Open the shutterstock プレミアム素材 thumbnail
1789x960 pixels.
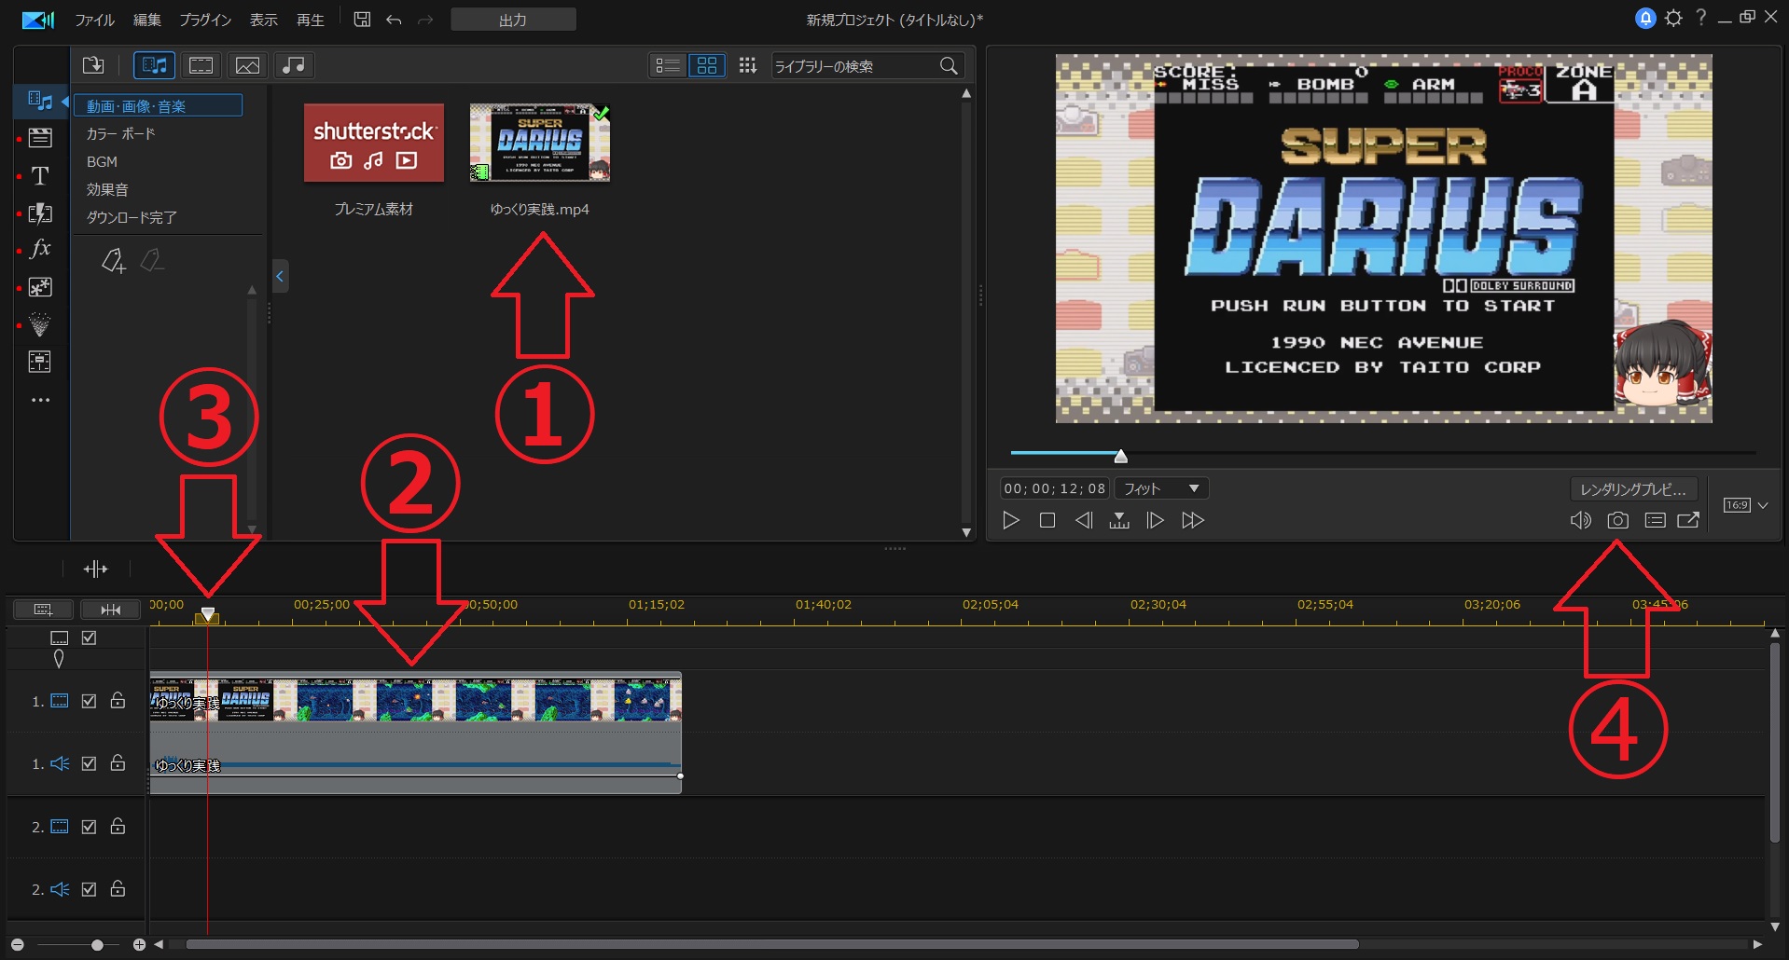[x=374, y=143]
